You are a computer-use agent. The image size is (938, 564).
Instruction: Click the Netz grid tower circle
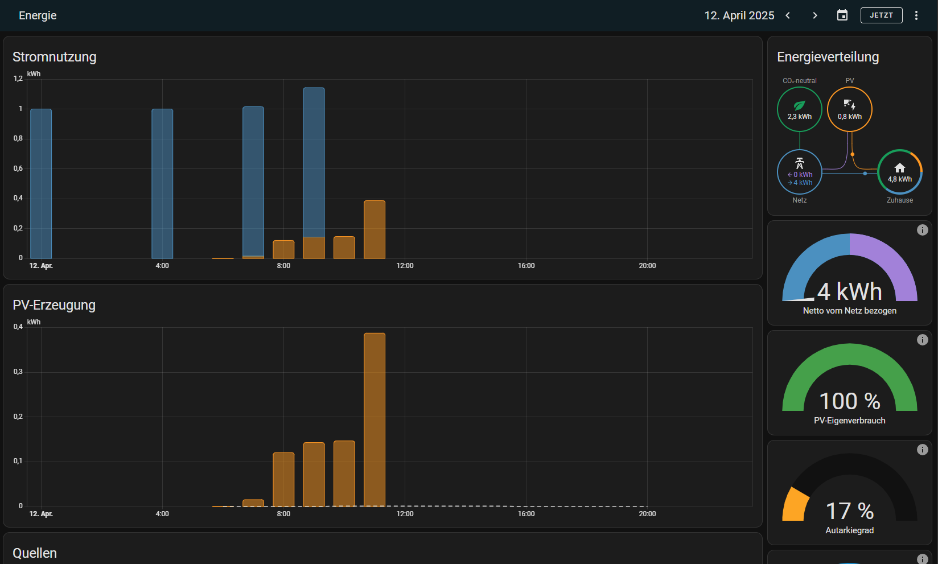[x=800, y=172]
